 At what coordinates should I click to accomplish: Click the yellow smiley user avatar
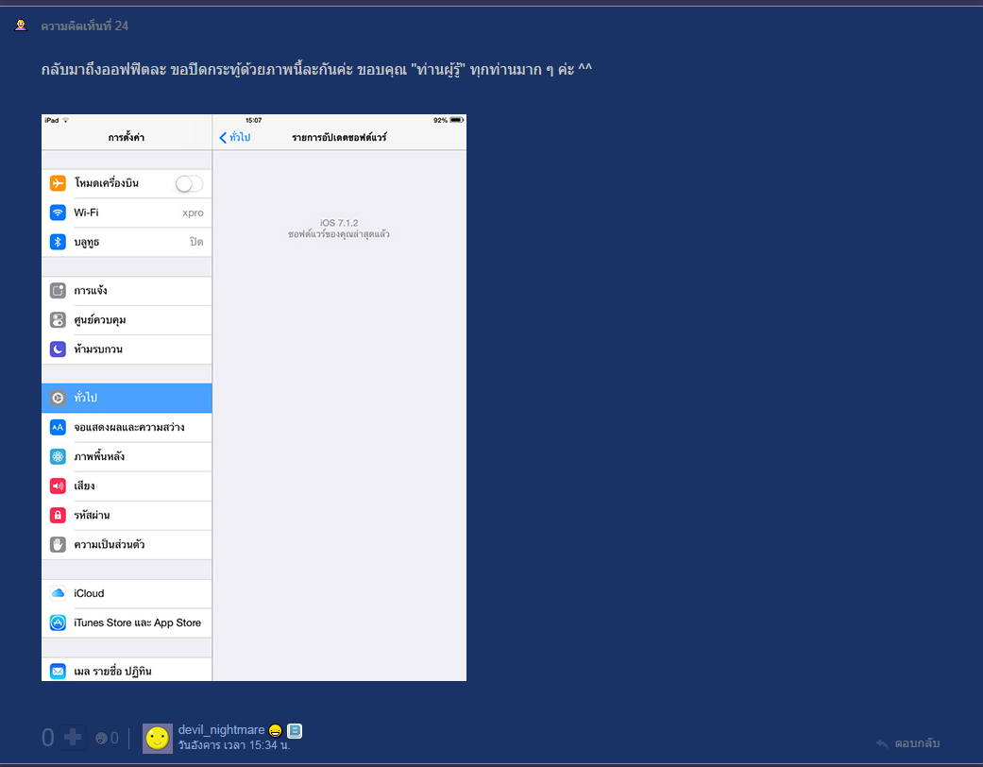pyautogui.click(x=158, y=738)
